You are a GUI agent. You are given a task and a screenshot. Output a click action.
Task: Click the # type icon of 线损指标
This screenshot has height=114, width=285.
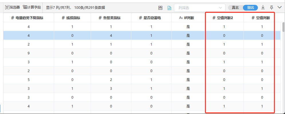[x=63, y=18]
